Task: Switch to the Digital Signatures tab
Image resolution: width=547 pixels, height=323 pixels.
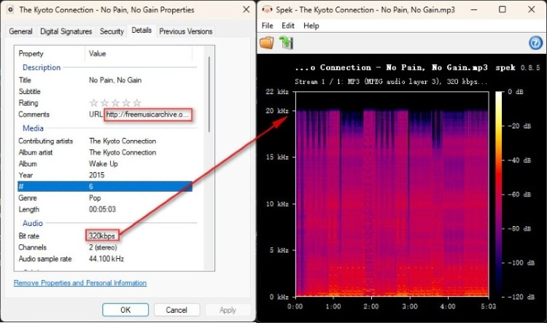Action: click(x=66, y=31)
